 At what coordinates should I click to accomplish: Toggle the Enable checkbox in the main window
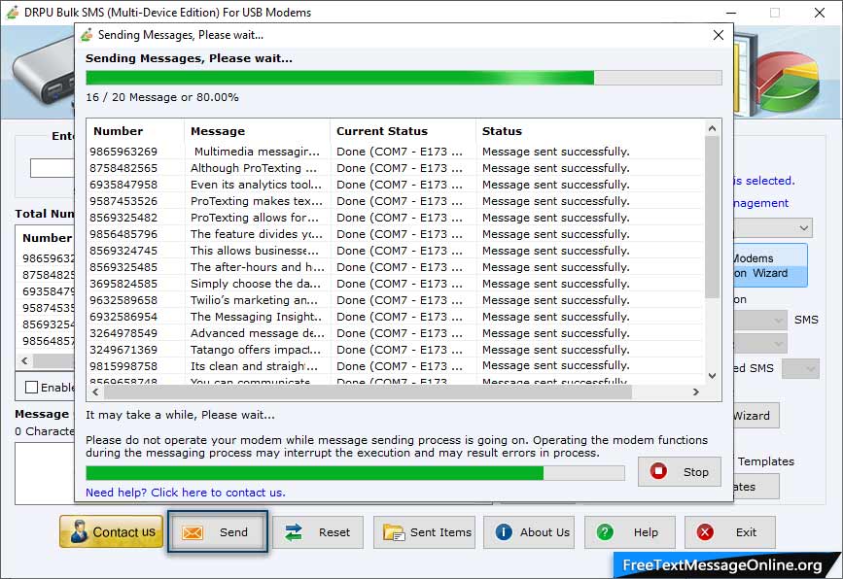pos(31,388)
